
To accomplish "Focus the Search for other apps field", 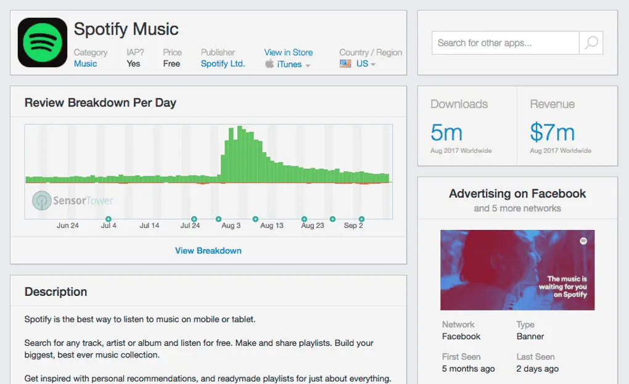I will 506,43.
